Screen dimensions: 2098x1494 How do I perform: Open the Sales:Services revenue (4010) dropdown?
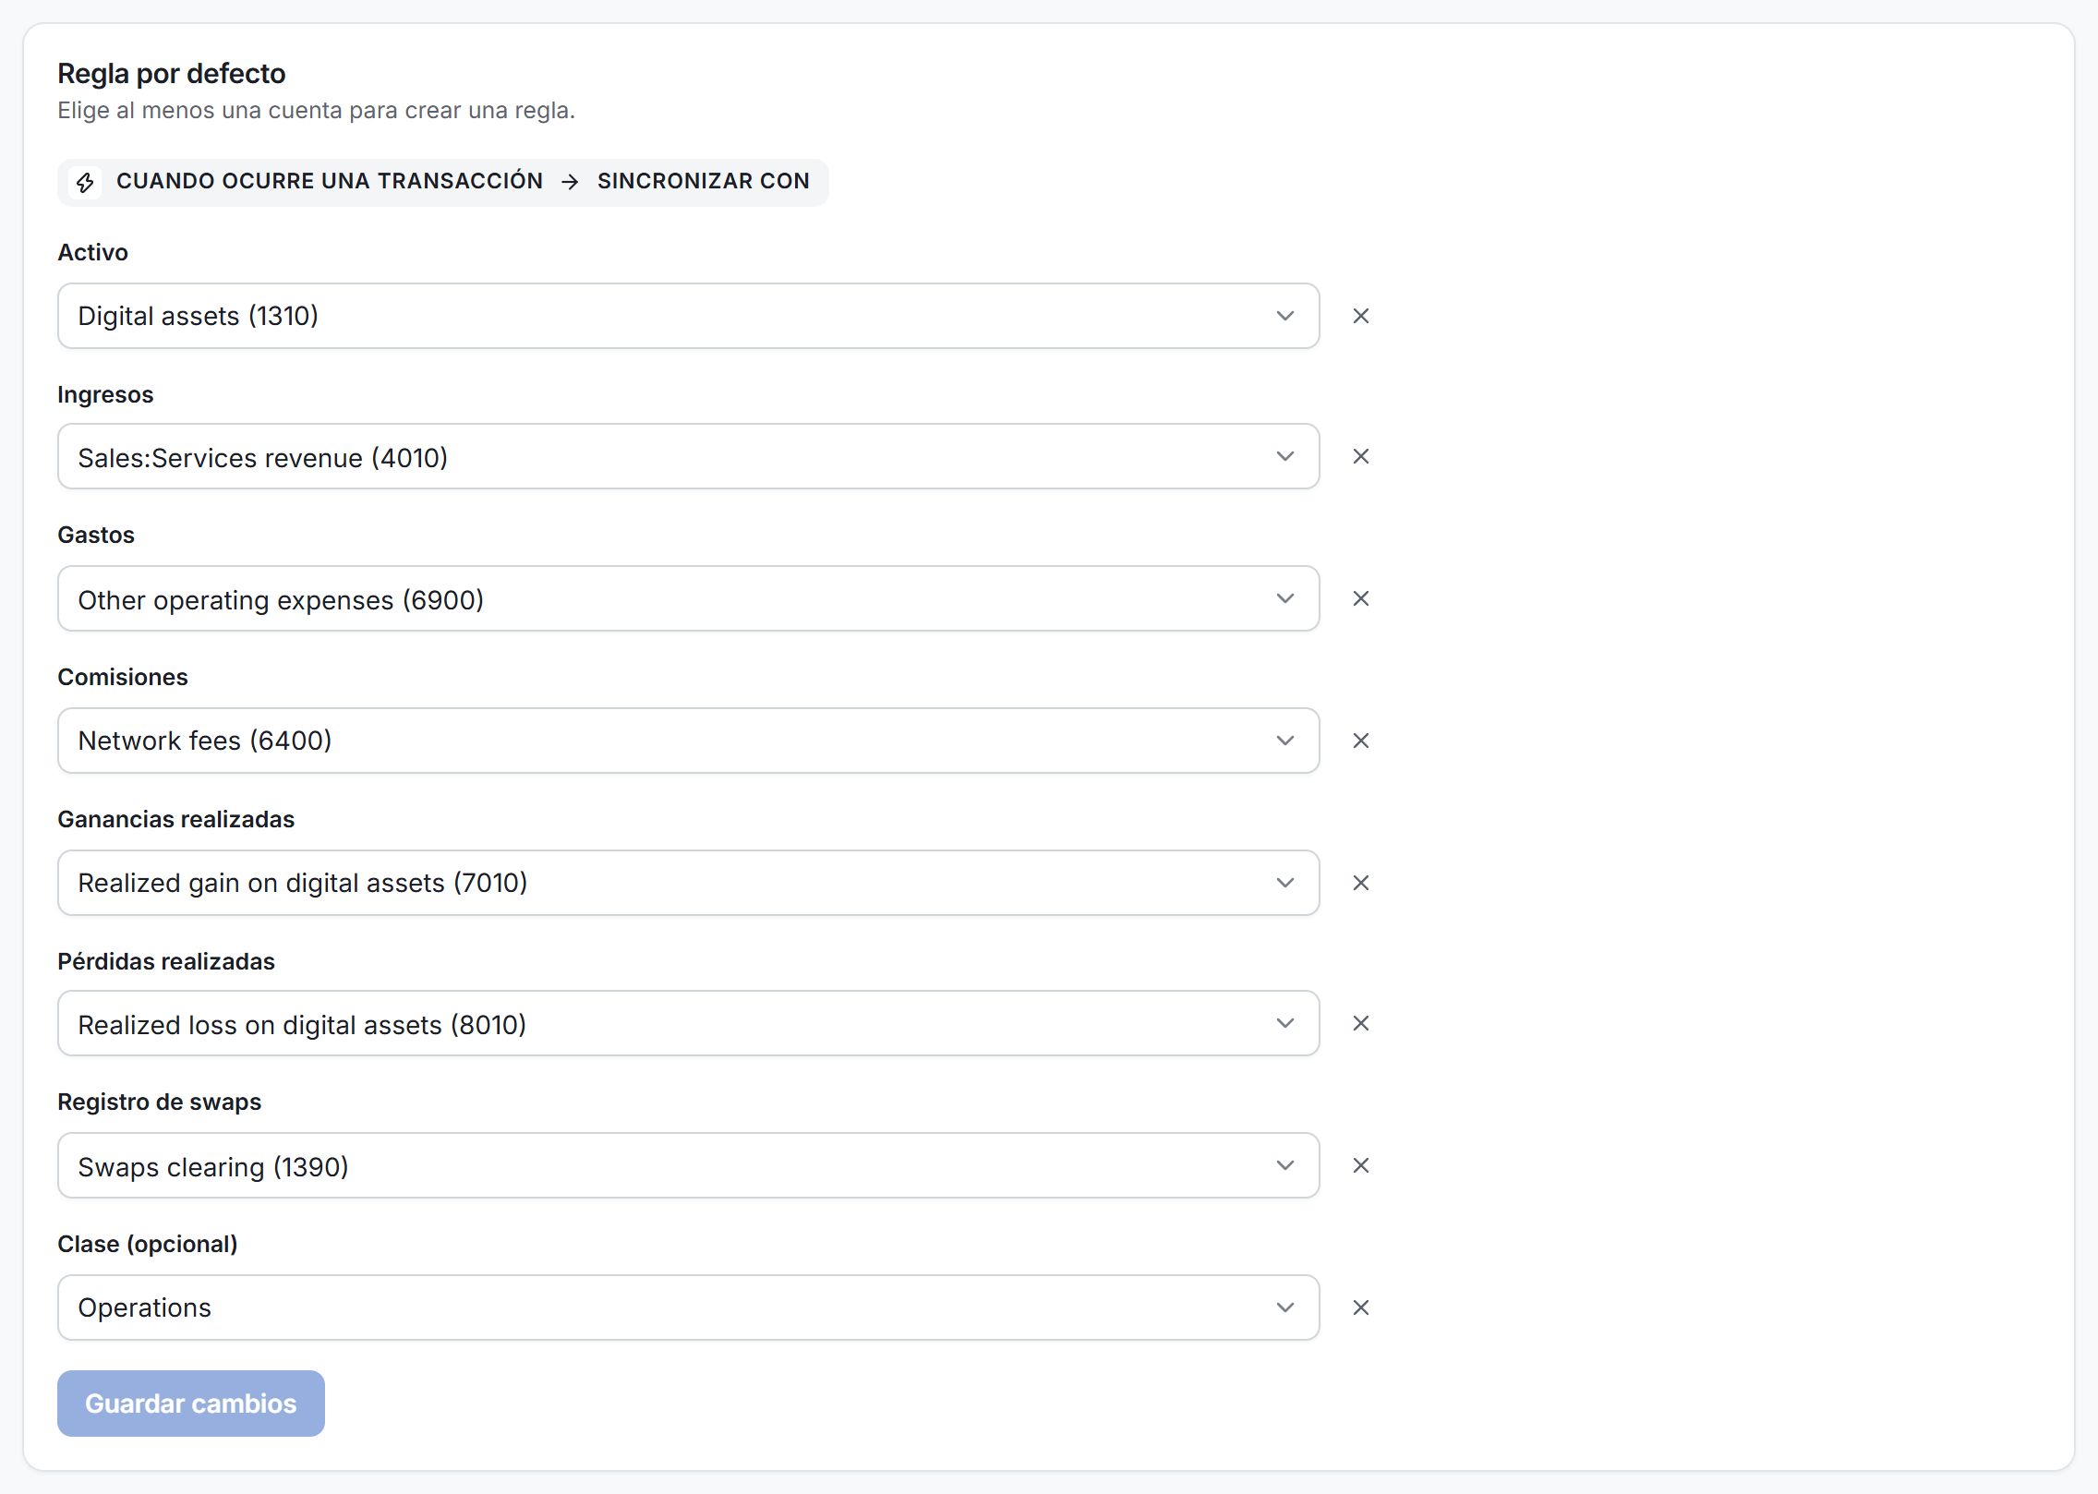688,456
